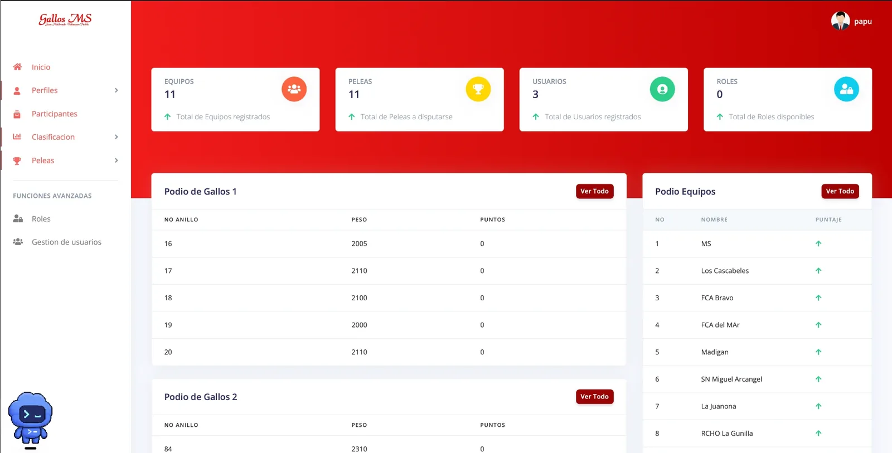The width and height of the screenshot is (892, 453).
Task: Click Ver Todo for Podio de Gallos 1
Action: (x=594, y=191)
